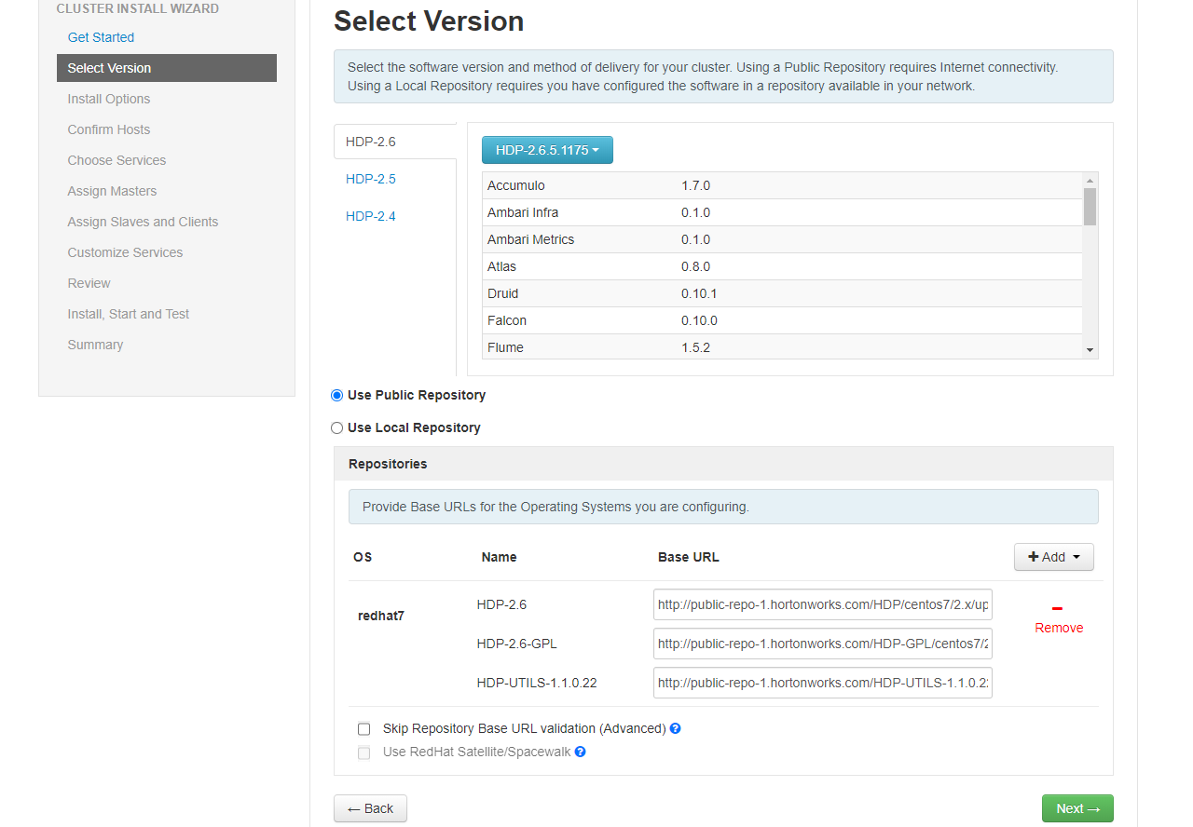Click the scroll-down arrow in the services list
Viewport: 1193px width, 827px height.
pyautogui.click(x=1090, y=349)
